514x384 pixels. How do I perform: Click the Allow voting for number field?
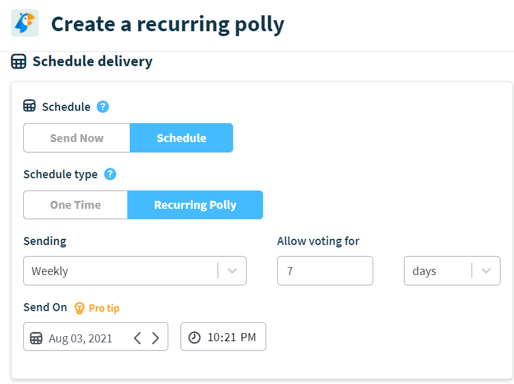pyautogui.click(x=325, y=270)
